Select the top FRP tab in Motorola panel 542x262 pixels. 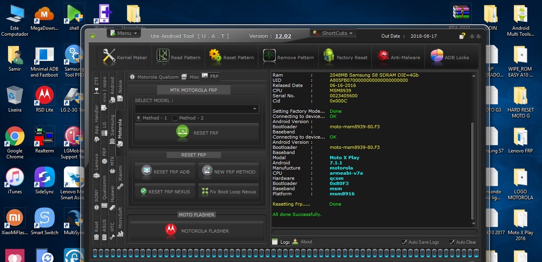(210, 76)
